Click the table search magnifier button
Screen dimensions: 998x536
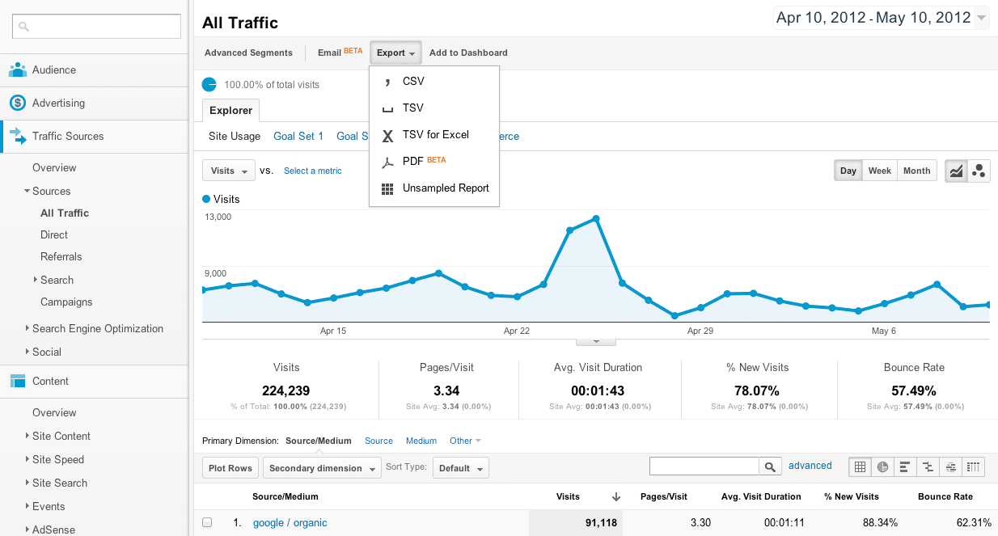pyautogui.click(x=771, y=466)
